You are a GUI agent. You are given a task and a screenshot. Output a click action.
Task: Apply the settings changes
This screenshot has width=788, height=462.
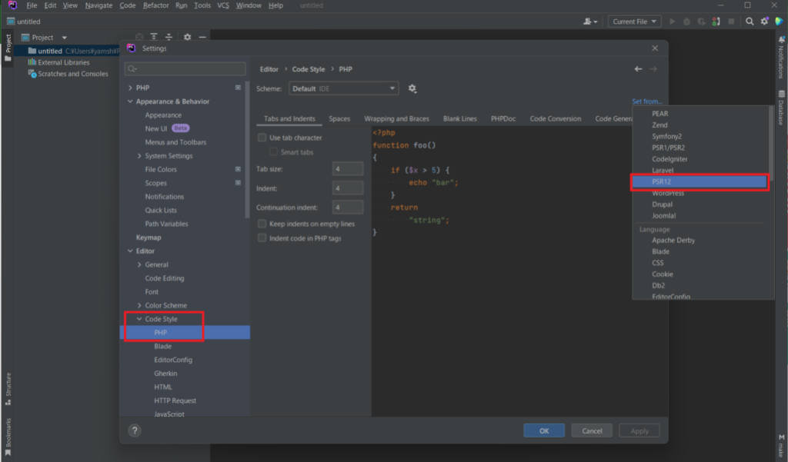click(639, 430)
